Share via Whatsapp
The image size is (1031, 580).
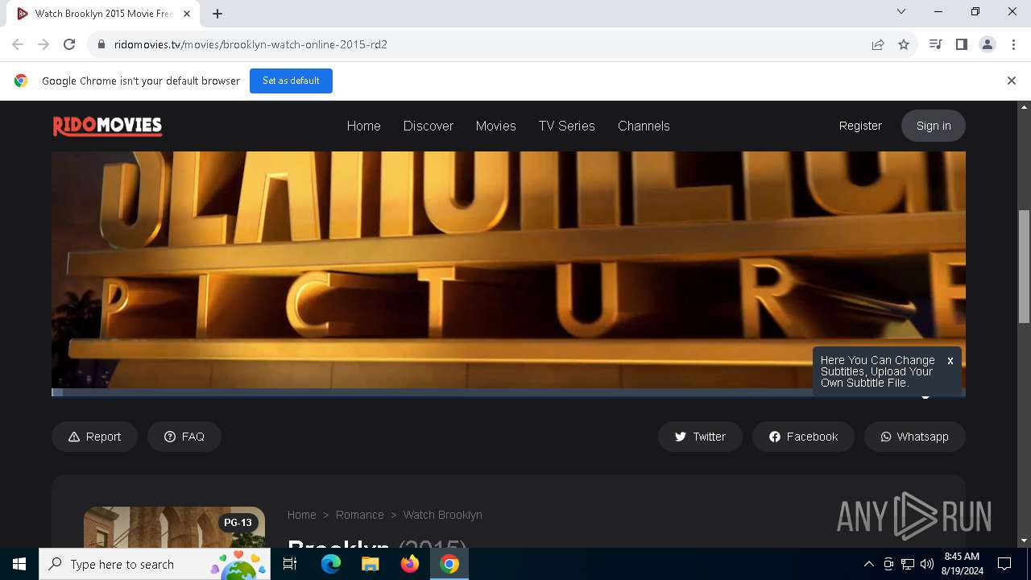tap(915, 437)
